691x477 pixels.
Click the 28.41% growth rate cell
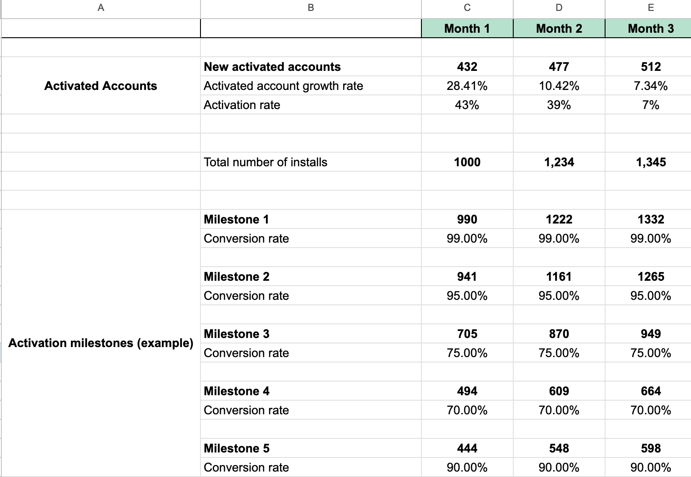click(x=467, y=86)
